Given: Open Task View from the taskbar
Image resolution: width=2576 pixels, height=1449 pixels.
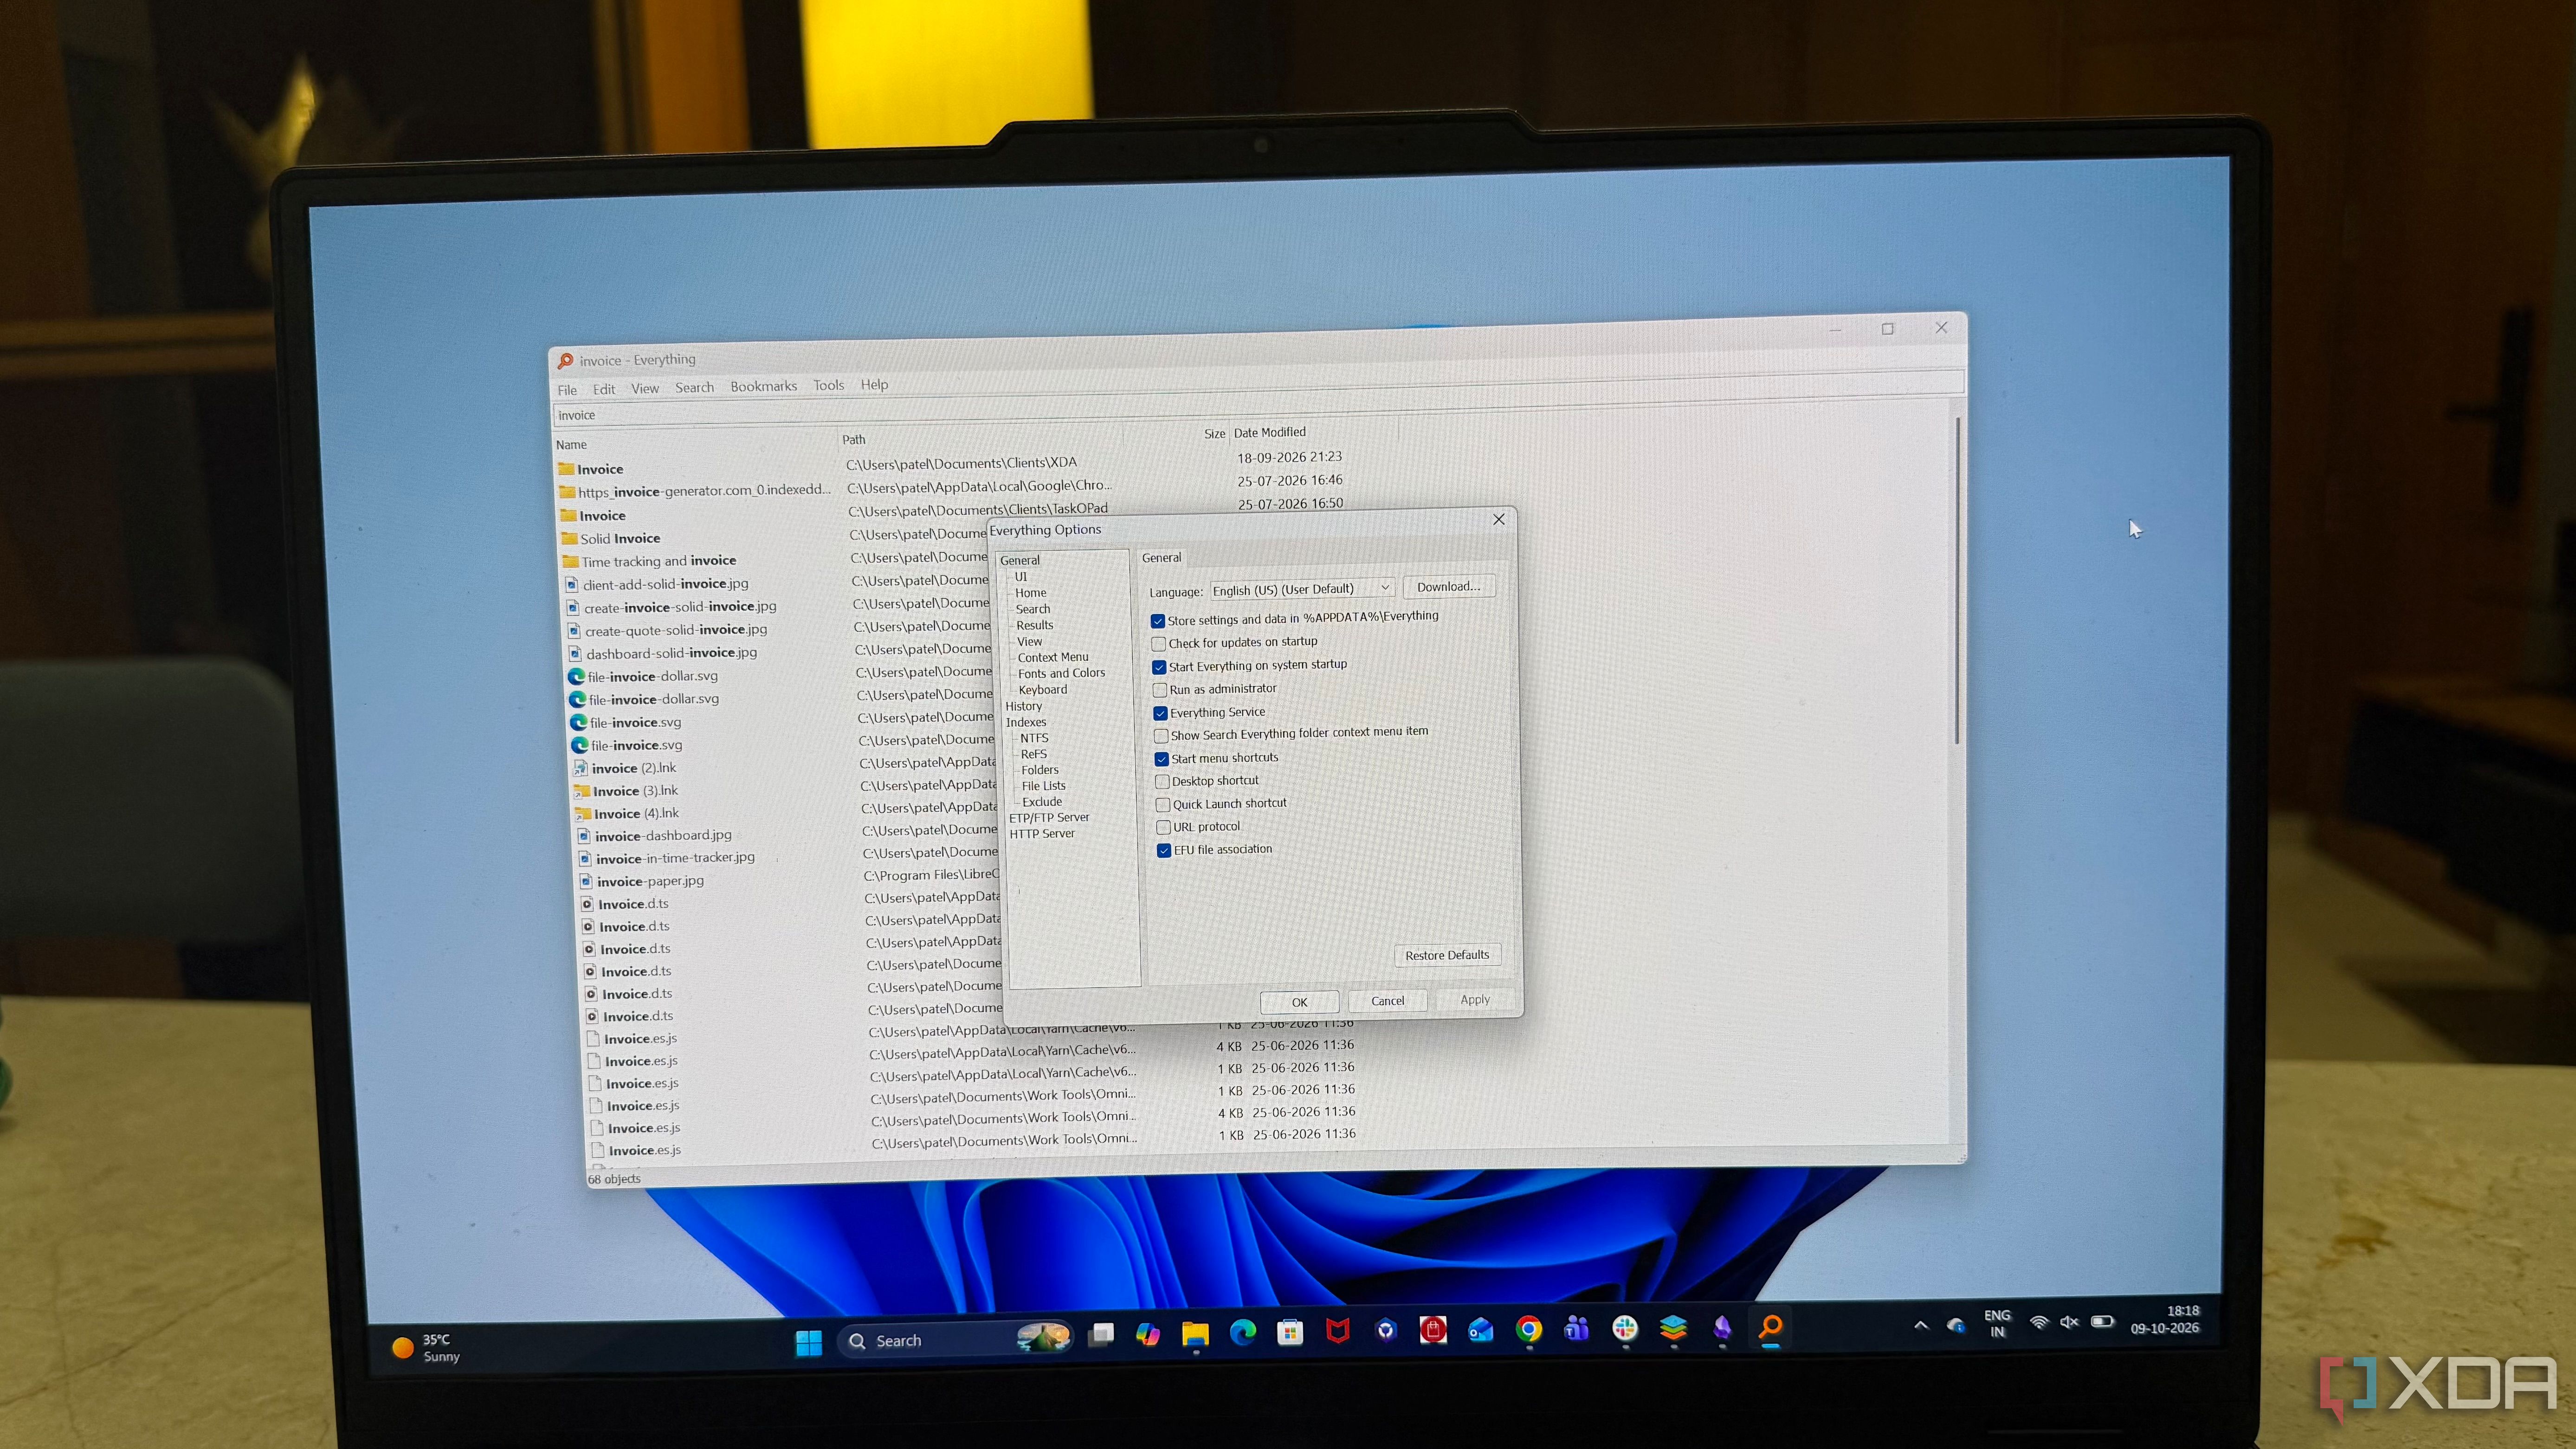Looking at the screenshot, I should 1102,1335.
